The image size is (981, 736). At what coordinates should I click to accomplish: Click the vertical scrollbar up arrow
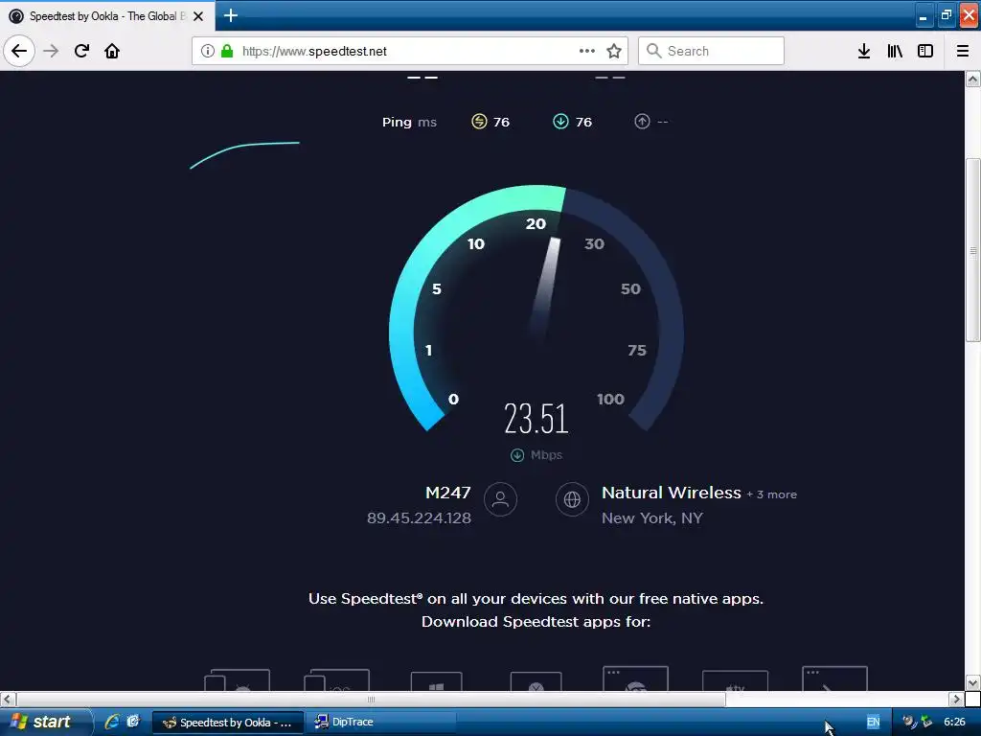tap(973, 79)
